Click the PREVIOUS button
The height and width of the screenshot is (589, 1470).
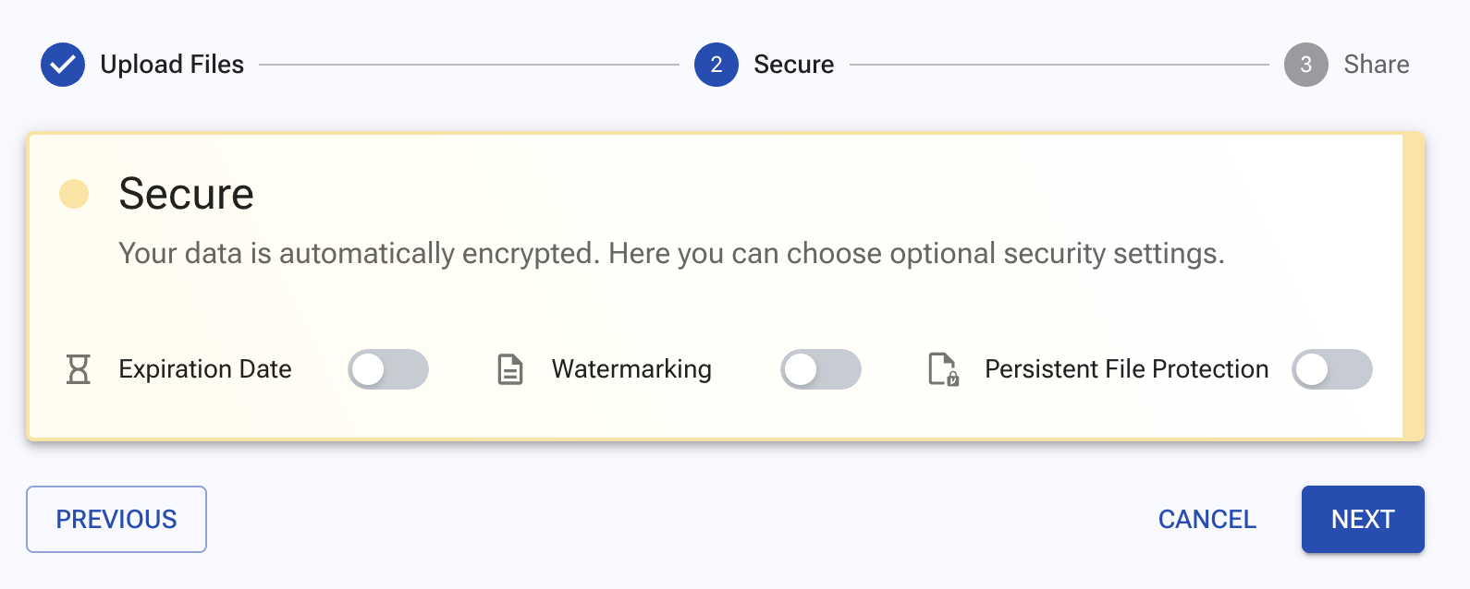116,519
